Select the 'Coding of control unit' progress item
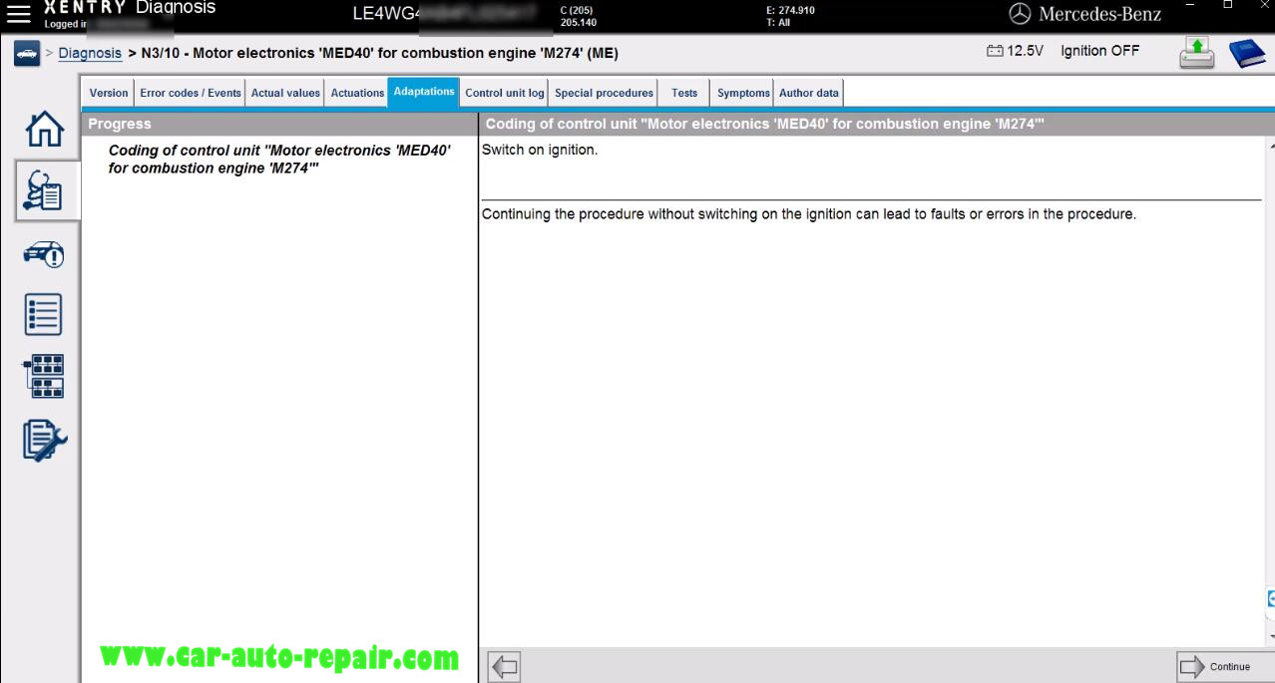The image size is (1275, 683). (279, 159)
